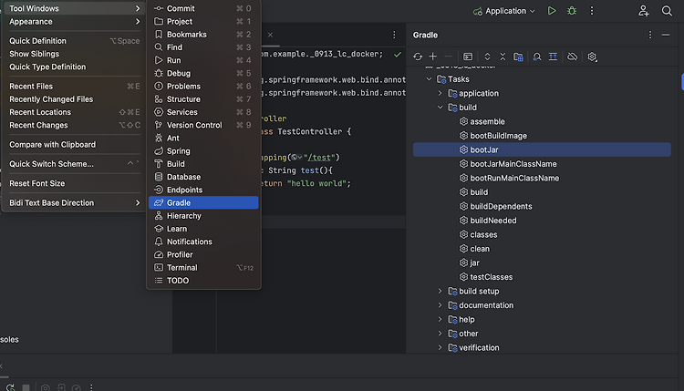Choose Recent Files menu item
Screen dimensions: 684x391
coord(75,87)
